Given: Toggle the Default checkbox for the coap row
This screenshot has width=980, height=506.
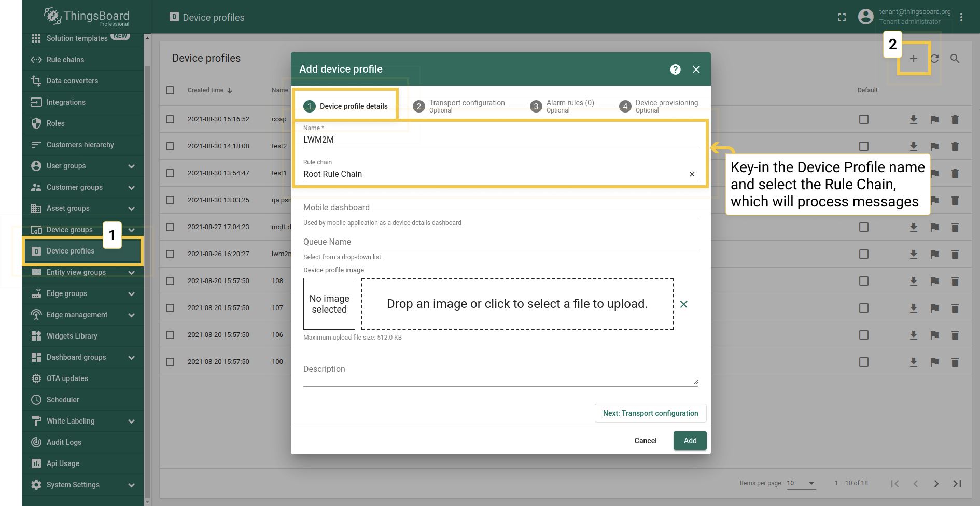Looking at the screenshot, I should (x=864, y=119).
